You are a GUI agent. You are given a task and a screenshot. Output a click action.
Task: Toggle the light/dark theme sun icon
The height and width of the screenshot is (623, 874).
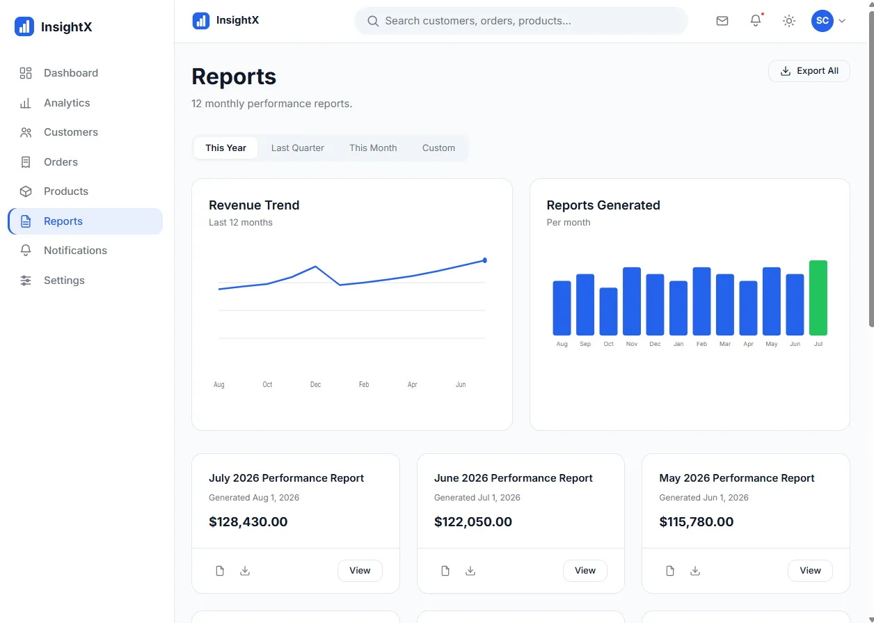coord(789,21)
